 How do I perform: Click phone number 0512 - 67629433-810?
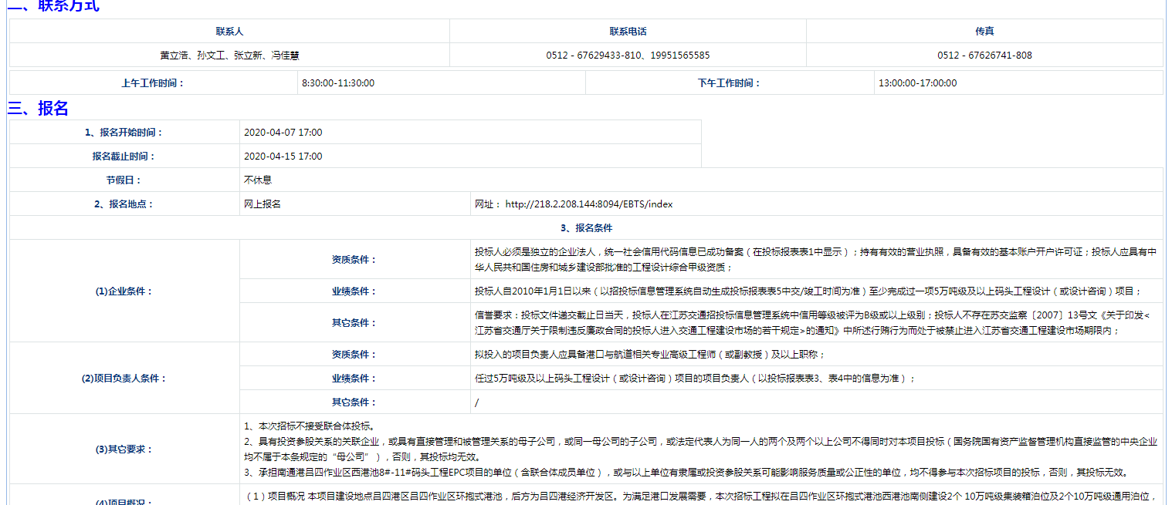594,56
